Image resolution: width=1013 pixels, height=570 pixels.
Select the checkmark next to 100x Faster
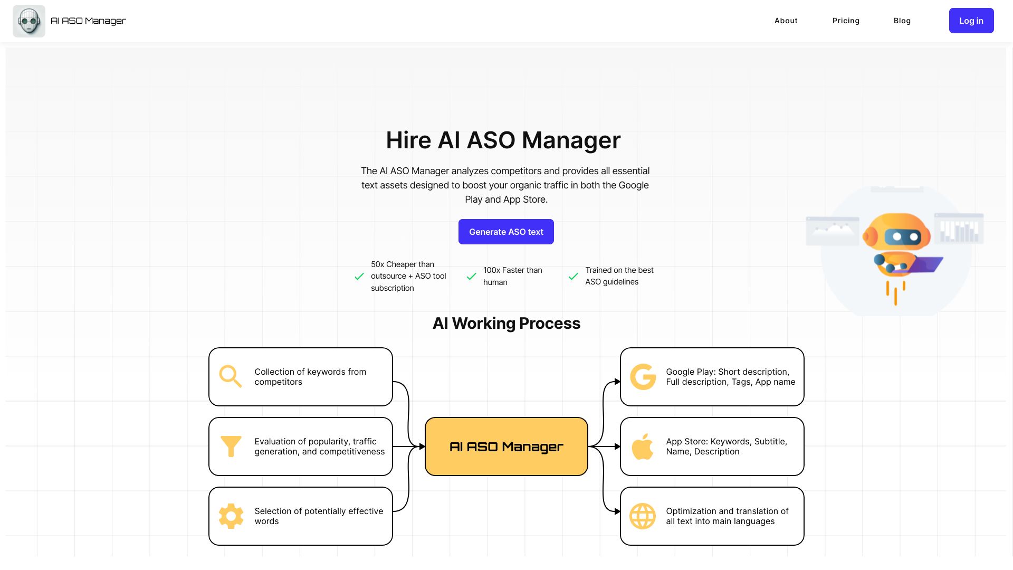point(471,276)
